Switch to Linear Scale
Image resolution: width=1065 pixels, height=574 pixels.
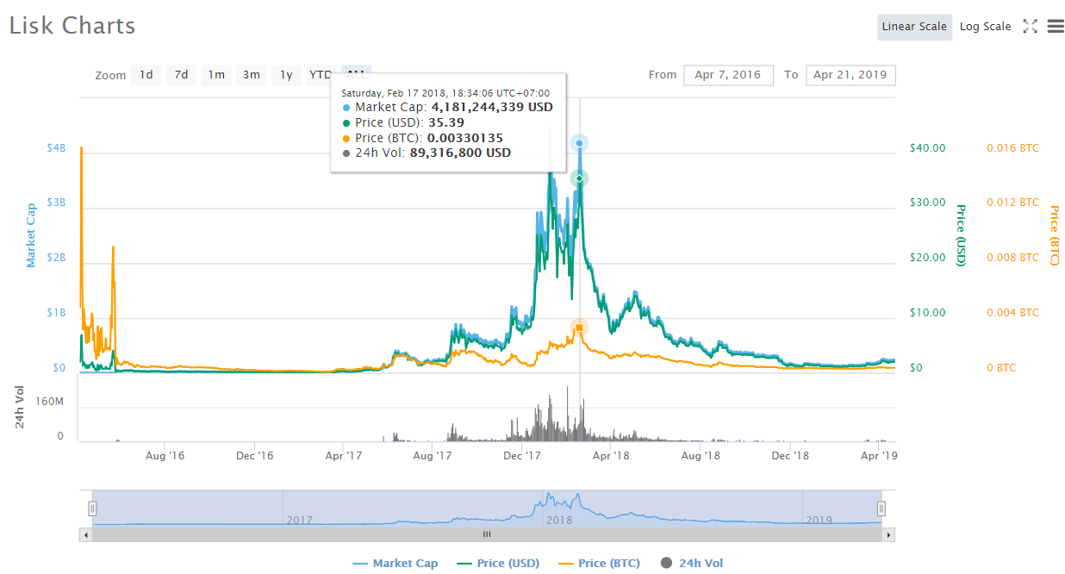pos(914,27)
